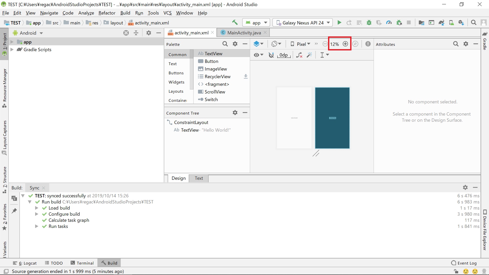The height and width of the screenshot is (275, 489).
Task: Open the Event Log
Action: pyautogui.click(x=464, y=263)
